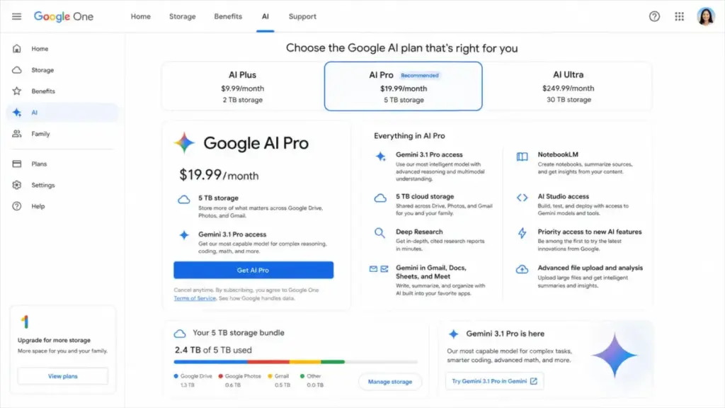
Task: Click the Get AI Pro button
Action: coord(253,270)
